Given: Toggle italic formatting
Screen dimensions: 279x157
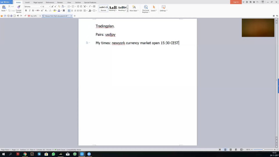Looking at the screenshot, I should [x=30, y=11].
